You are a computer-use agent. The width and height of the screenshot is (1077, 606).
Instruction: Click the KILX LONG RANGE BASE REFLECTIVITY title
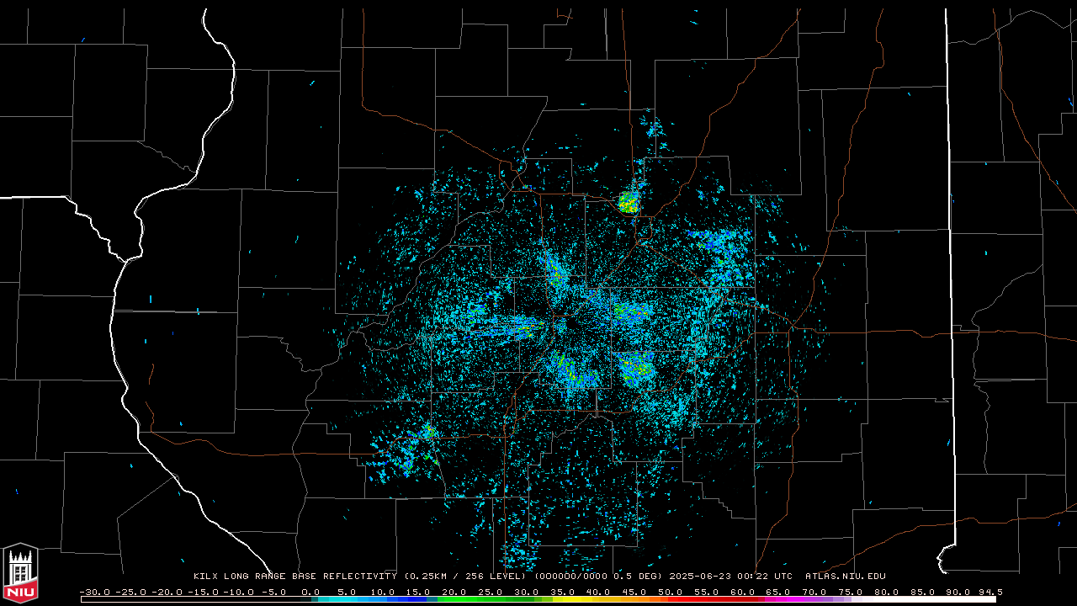coord(294,577)
